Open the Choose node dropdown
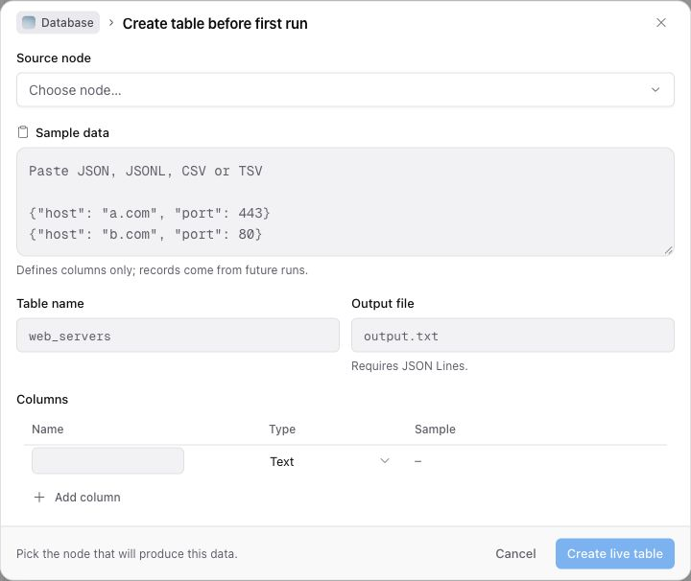The image size is (691, 581). [x=345, y=90]
